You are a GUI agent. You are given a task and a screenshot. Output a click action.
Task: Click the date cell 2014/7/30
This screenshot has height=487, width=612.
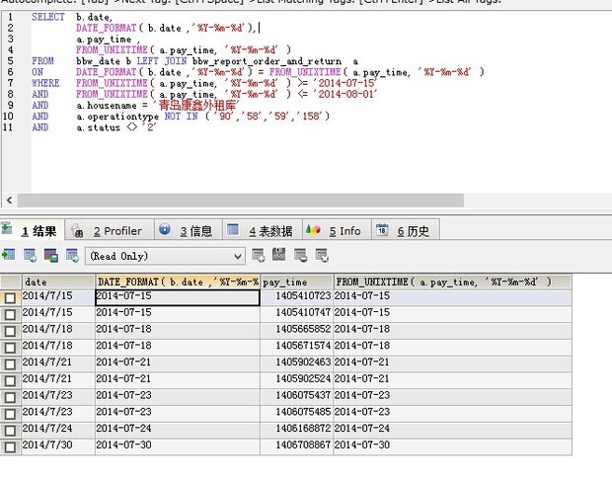coord(58,446)
